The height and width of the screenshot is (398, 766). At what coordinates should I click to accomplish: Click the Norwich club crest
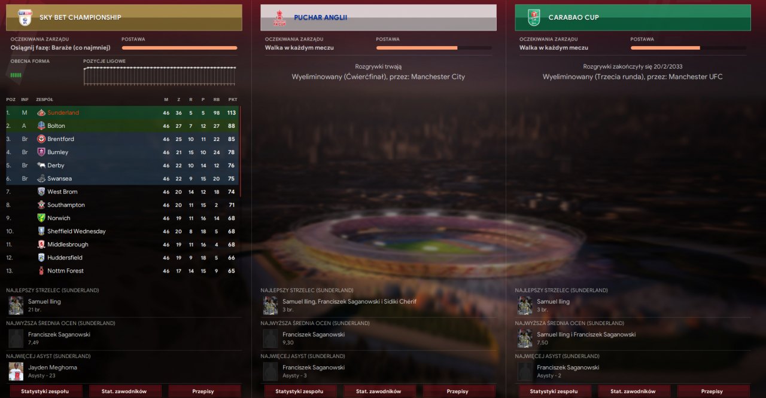[x=41, y=218]
